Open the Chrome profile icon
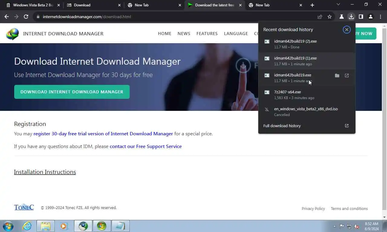This screenshot has height=232, width=387. (x=370, y=17)
